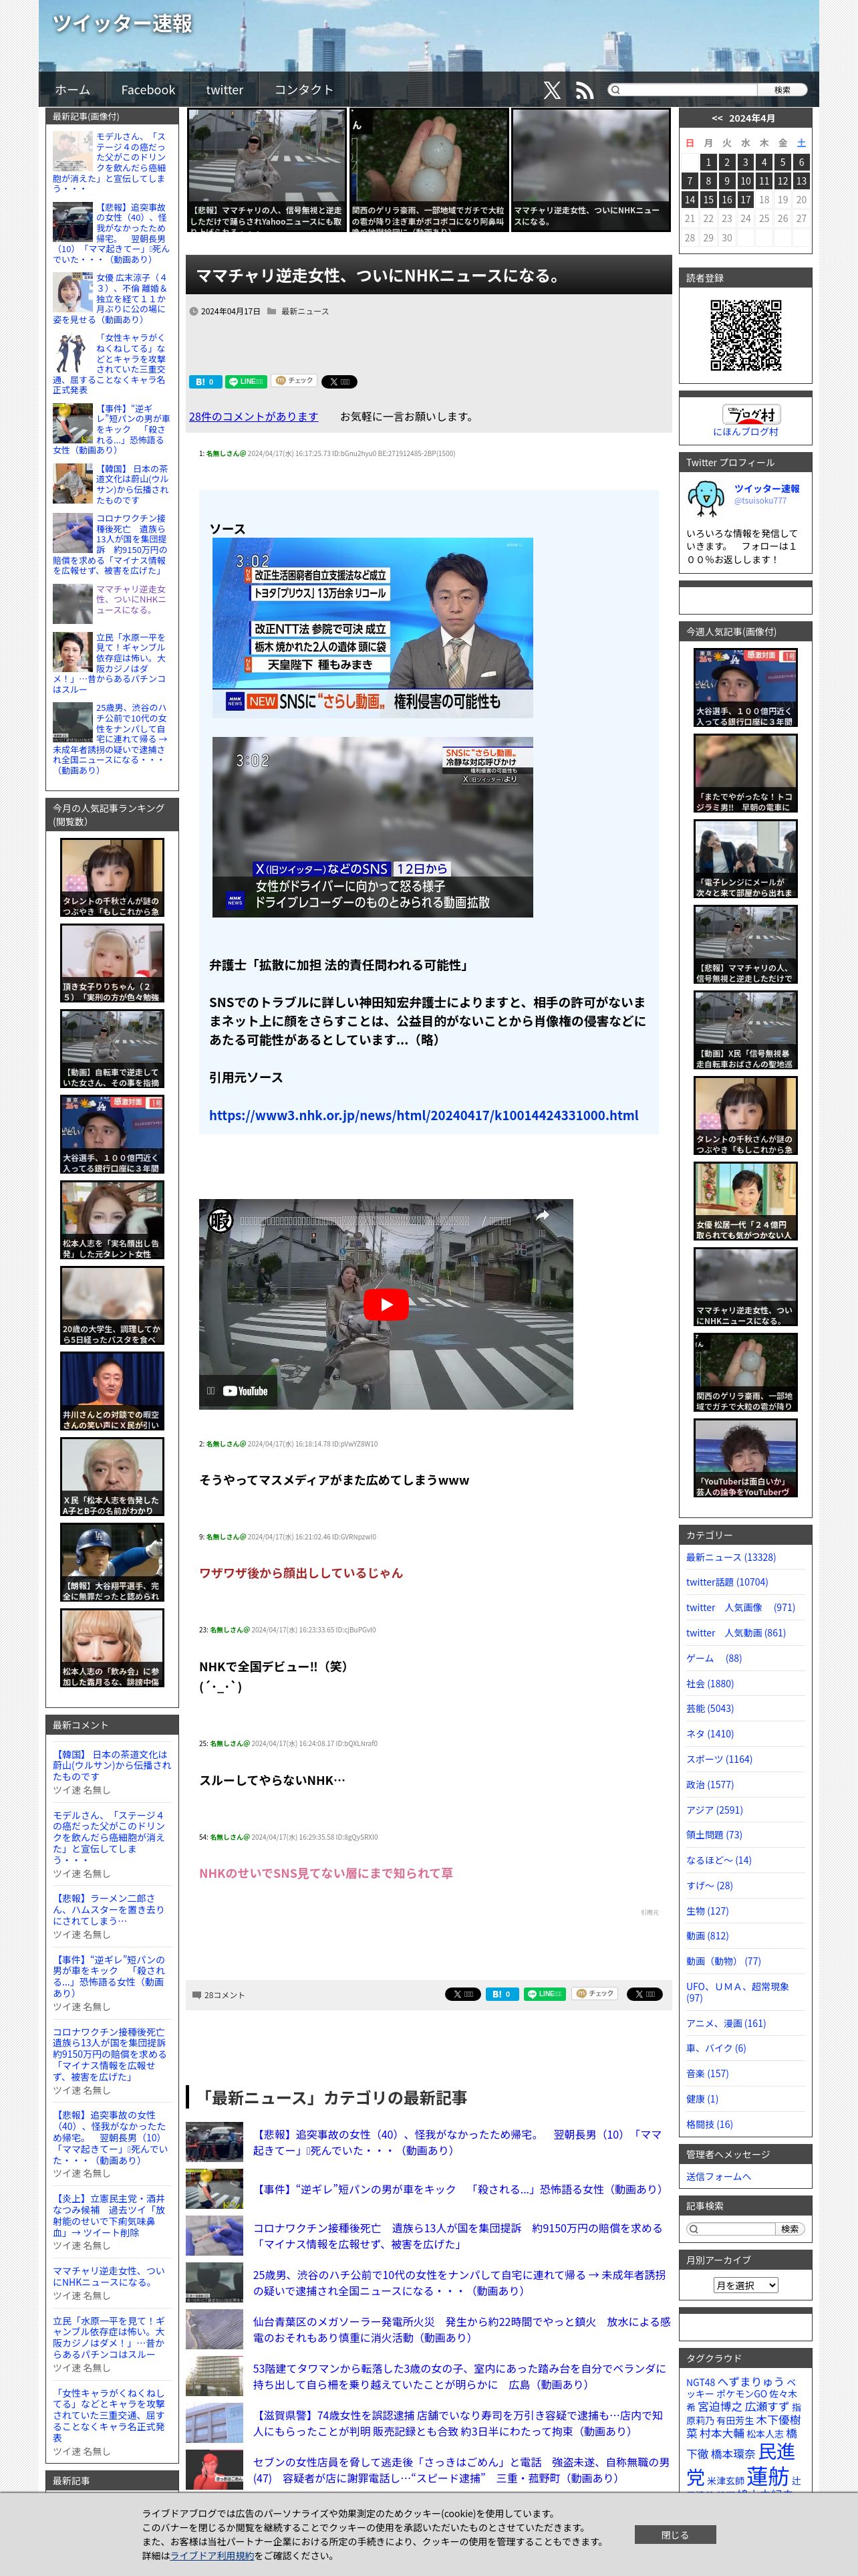Image resolution: width=858 pixels, height=2576 pixels.
Task: Select calendar date 10
Action: 745,181
